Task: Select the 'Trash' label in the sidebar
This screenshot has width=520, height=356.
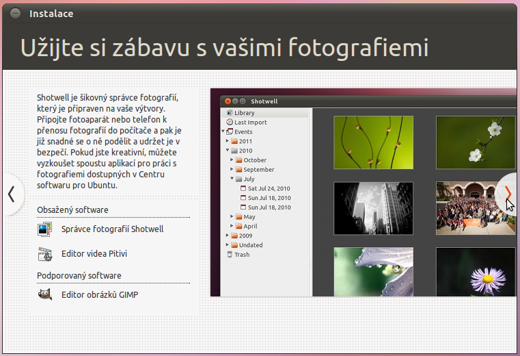Action: click(242, 255)
